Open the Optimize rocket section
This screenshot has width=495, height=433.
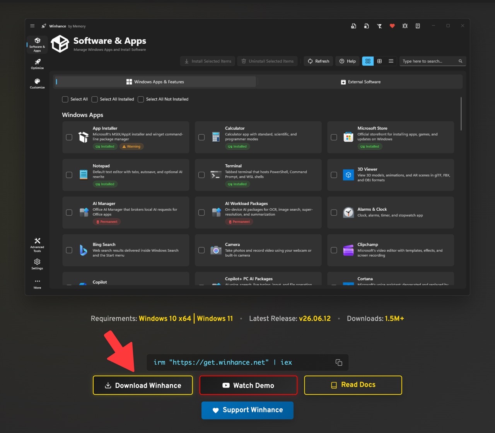point(37,64)
